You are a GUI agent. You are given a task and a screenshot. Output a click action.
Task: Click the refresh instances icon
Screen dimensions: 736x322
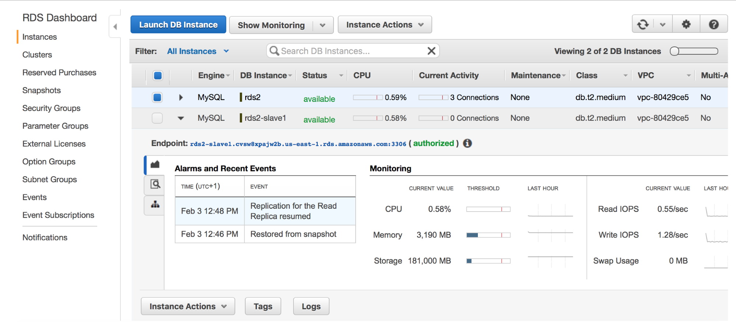tap(643, 24)
